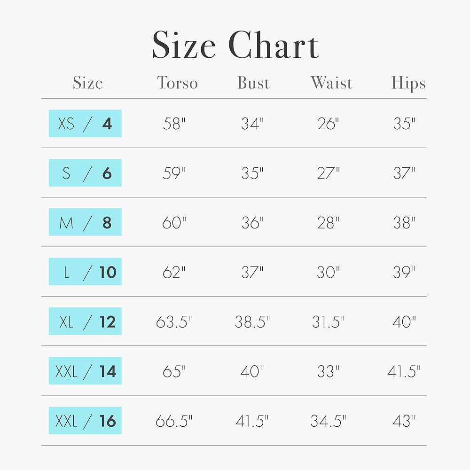
Task: Click the Size Chart title
Action: (x=235, y=46)
